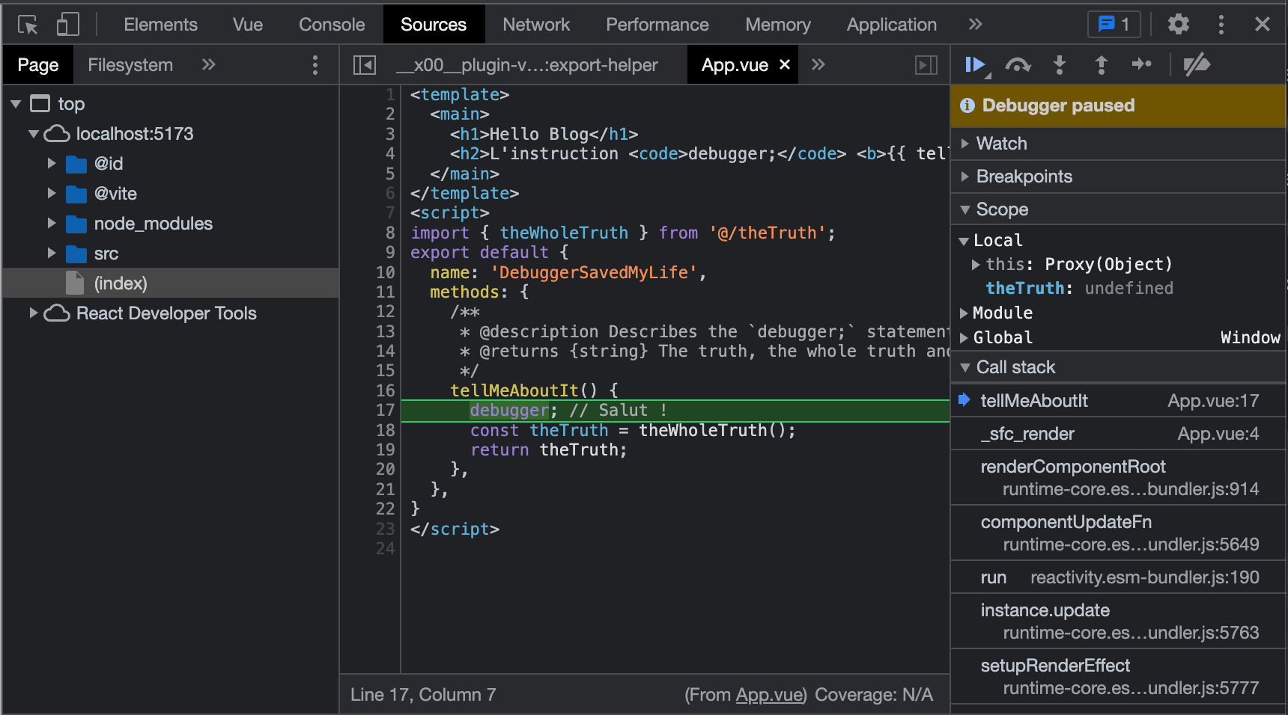Screen dimensions: 1288x715
Task: Expand the src folder
Action: tap(51, 254)
